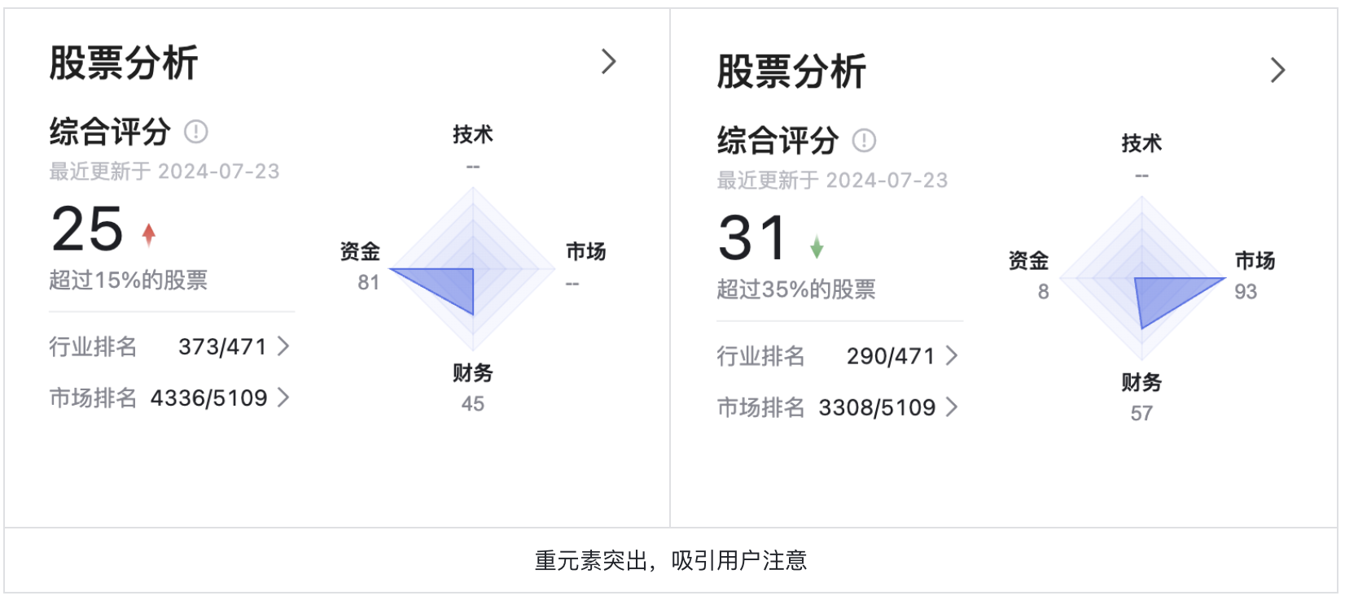
Task: Click the green down arrow next to 31
Action: (x=817, y=246)
